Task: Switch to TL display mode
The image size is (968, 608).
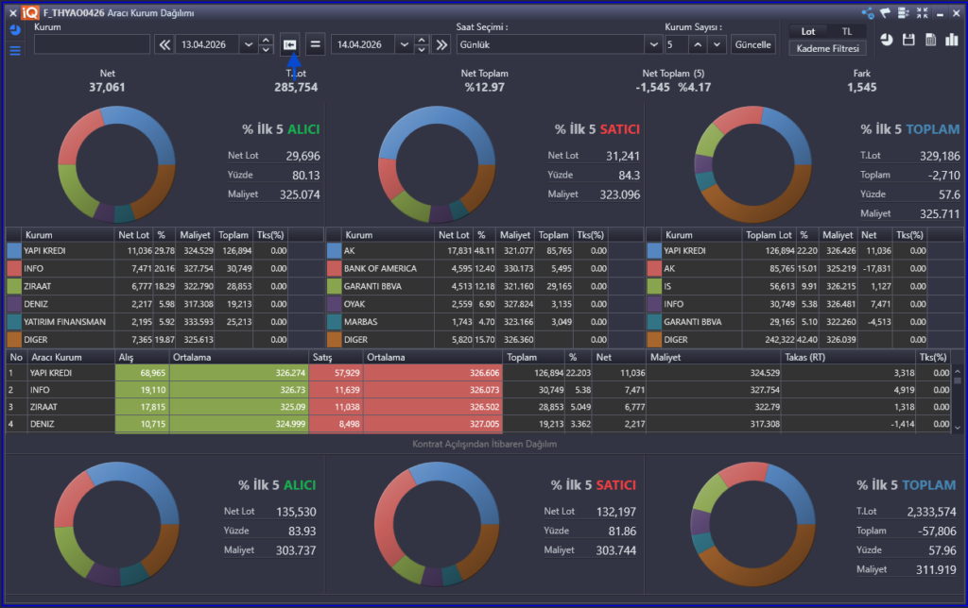Action: click(847, 31)
